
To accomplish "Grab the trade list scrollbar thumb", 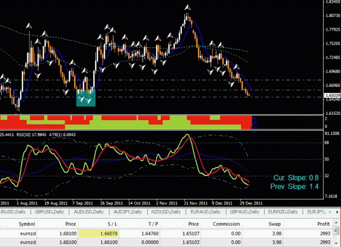I will coord(336,230).
